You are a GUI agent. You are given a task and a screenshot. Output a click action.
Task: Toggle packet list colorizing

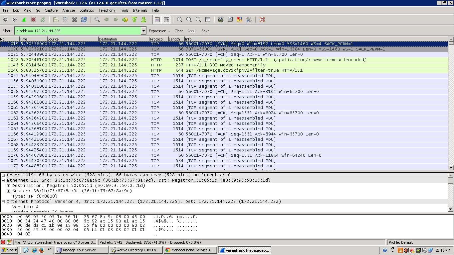click(x=157, y=20)
